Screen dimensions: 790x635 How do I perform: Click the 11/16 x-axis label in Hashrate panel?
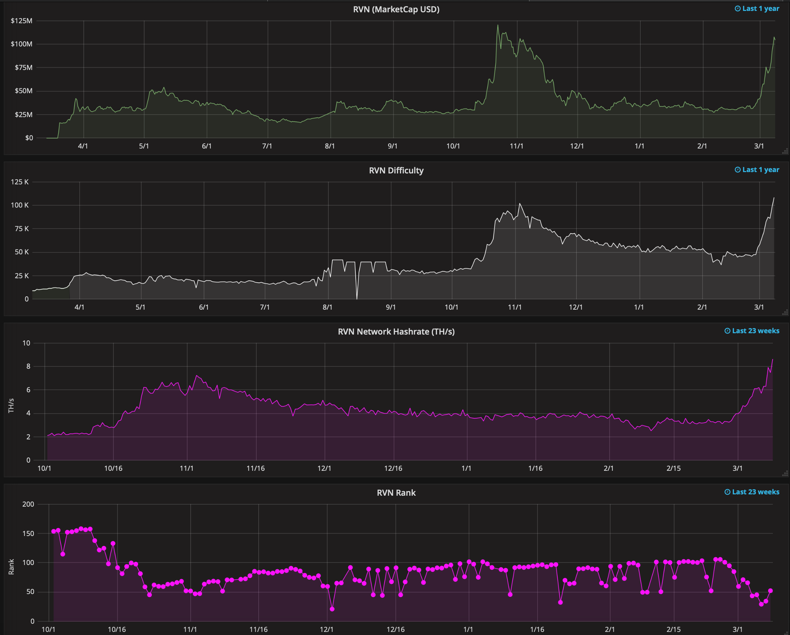(255, 468)
